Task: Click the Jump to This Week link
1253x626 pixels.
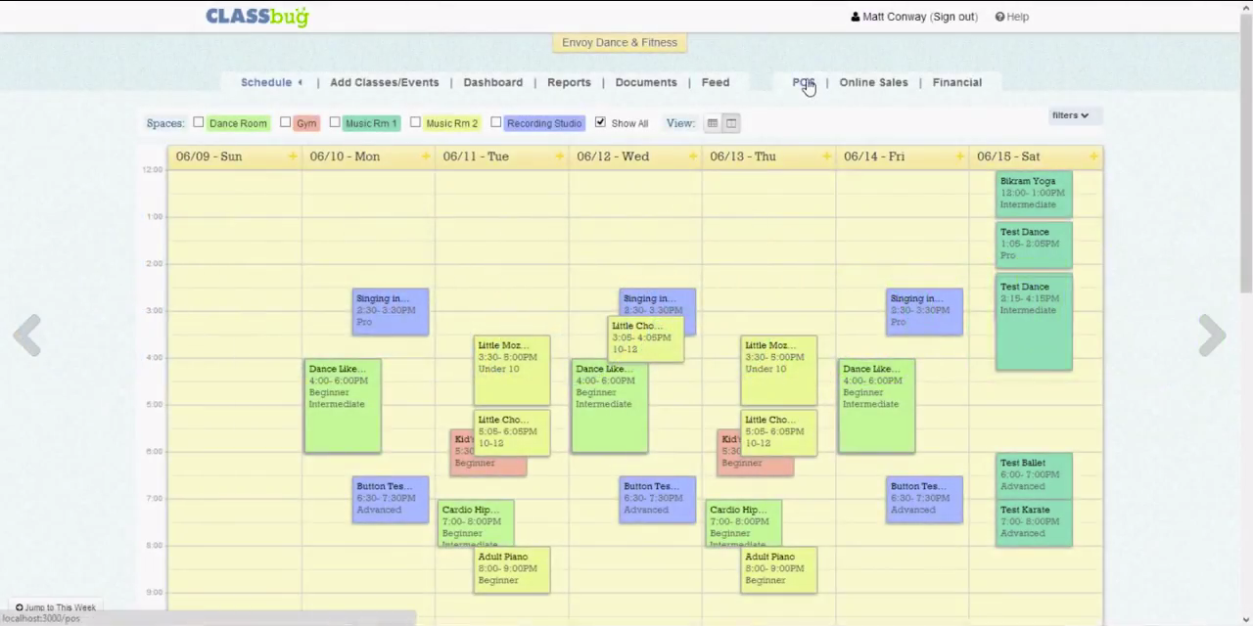Action: tap(55, 607)
